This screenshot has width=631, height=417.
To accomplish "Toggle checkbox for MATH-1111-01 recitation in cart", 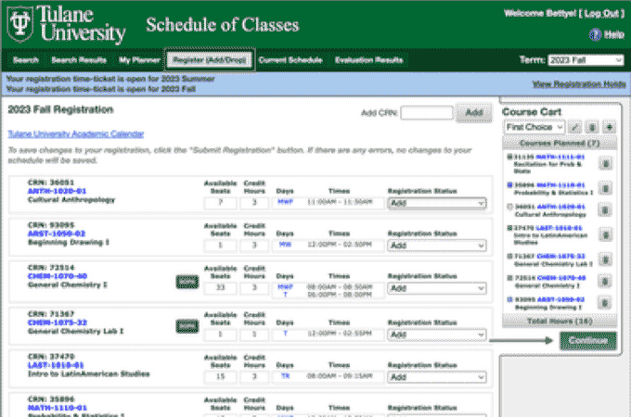I will click(509, 157).
